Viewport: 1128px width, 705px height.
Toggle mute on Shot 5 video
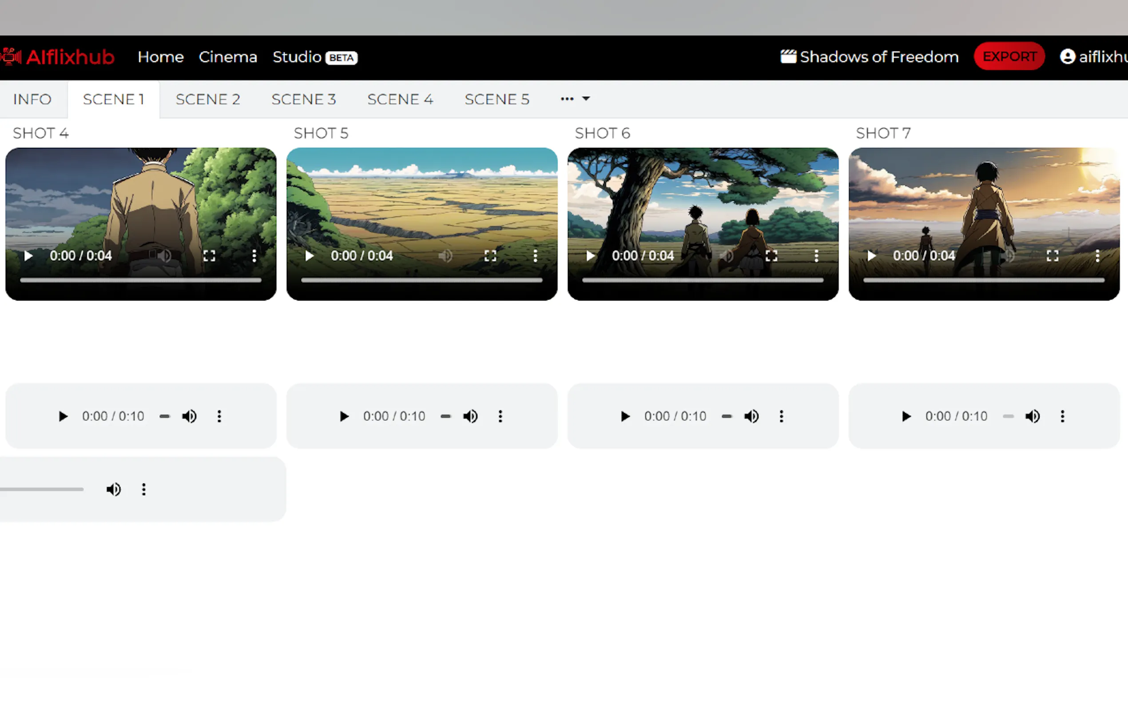coord(445,256)
